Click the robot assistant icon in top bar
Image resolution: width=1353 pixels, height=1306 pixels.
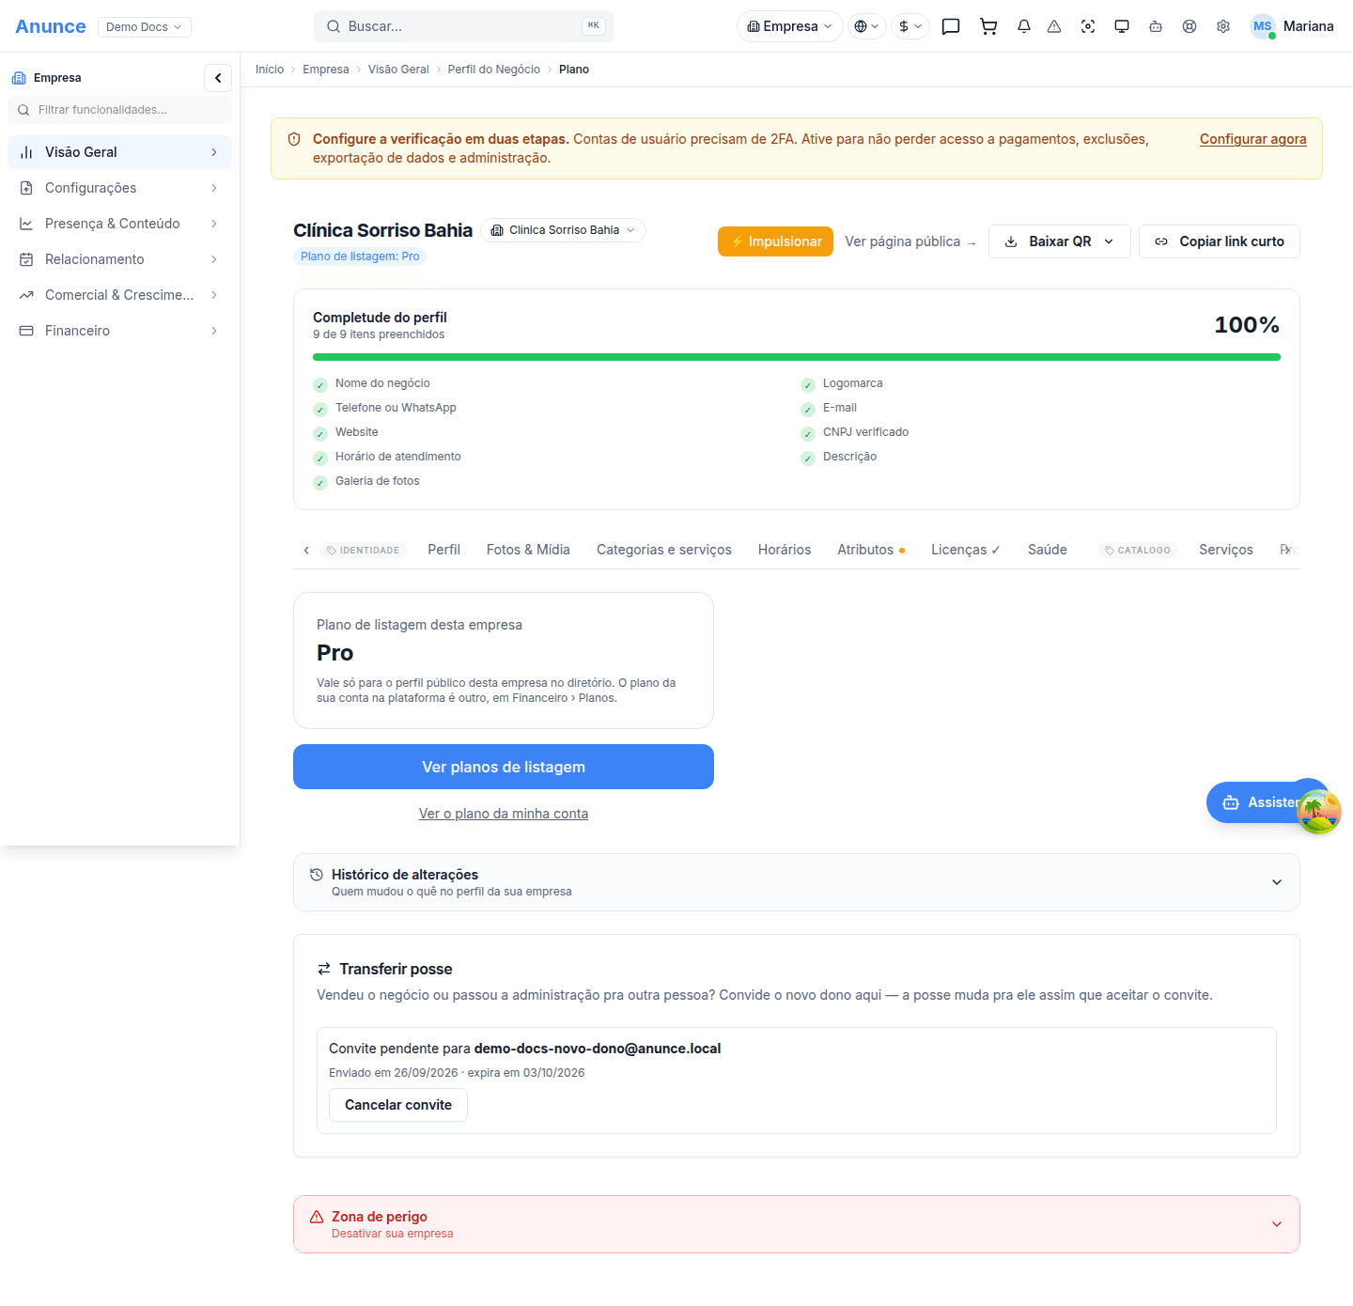pos(1156,26)
